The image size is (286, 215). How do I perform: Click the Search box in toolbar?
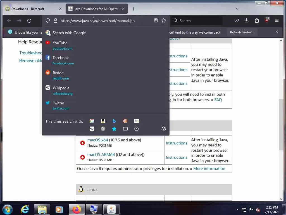(197, 21)
